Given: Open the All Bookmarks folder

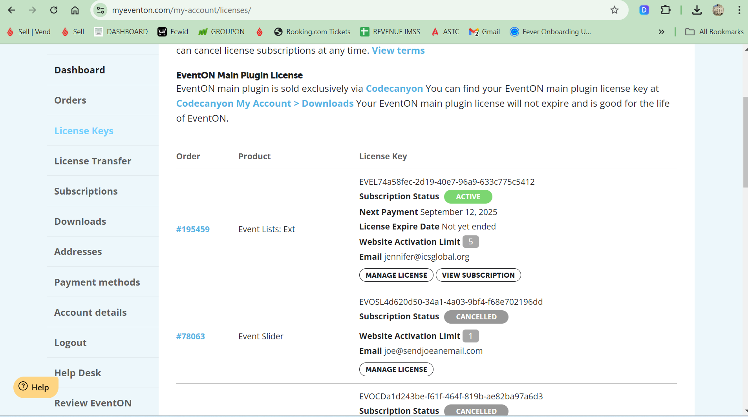Looking at the screenshot, I should tap(714, 32).
